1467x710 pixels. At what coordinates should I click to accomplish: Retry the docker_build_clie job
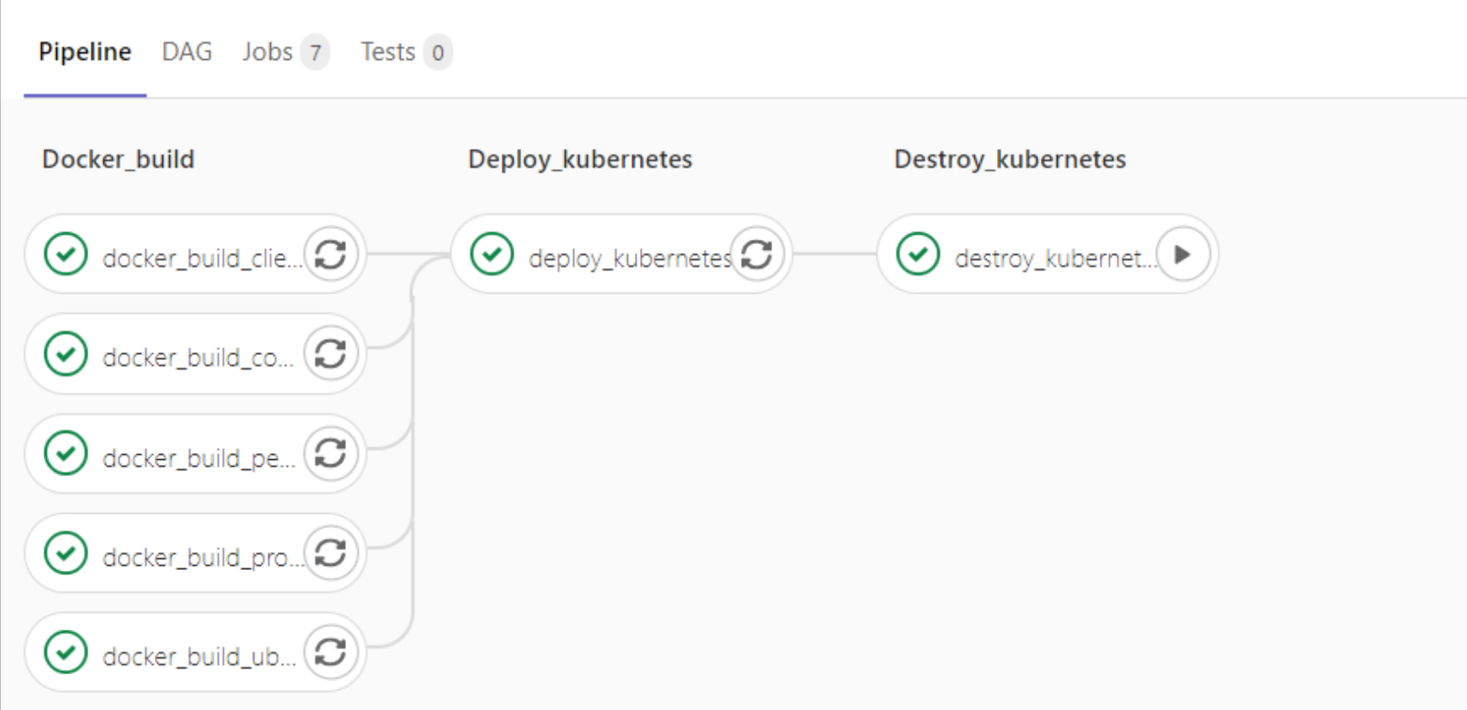click(331, 253)
